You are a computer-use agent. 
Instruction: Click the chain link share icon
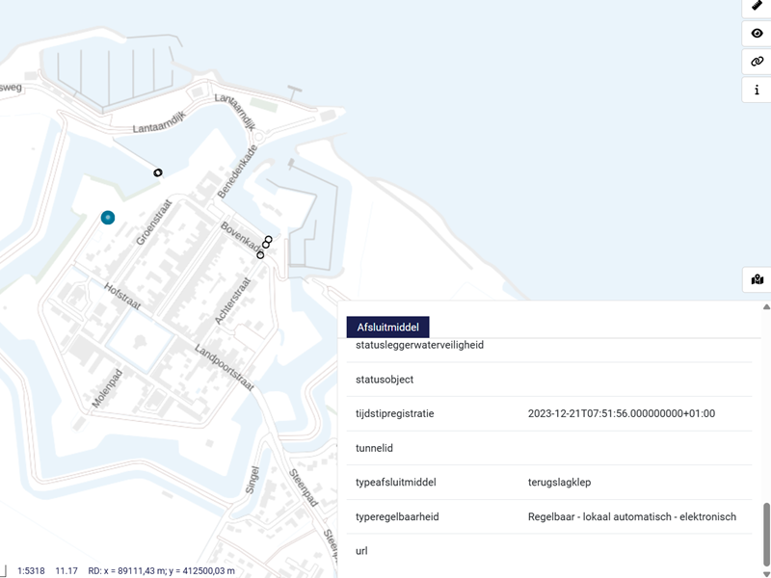(x=757, y=61)
